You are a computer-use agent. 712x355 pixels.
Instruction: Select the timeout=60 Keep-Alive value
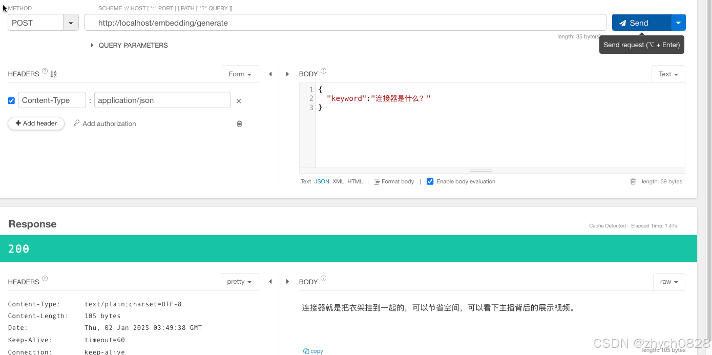click(104, 340)
